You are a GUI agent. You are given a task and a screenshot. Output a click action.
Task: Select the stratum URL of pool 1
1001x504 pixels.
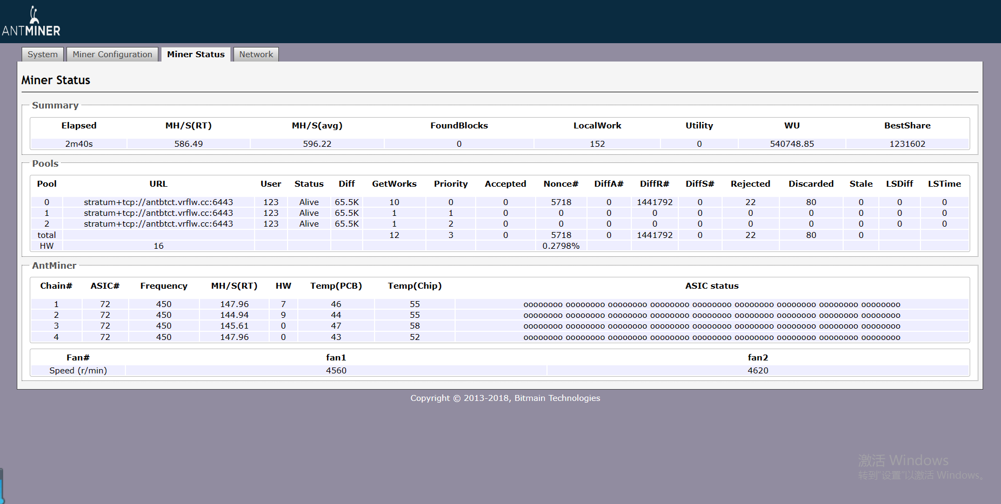tap(158, 213)
